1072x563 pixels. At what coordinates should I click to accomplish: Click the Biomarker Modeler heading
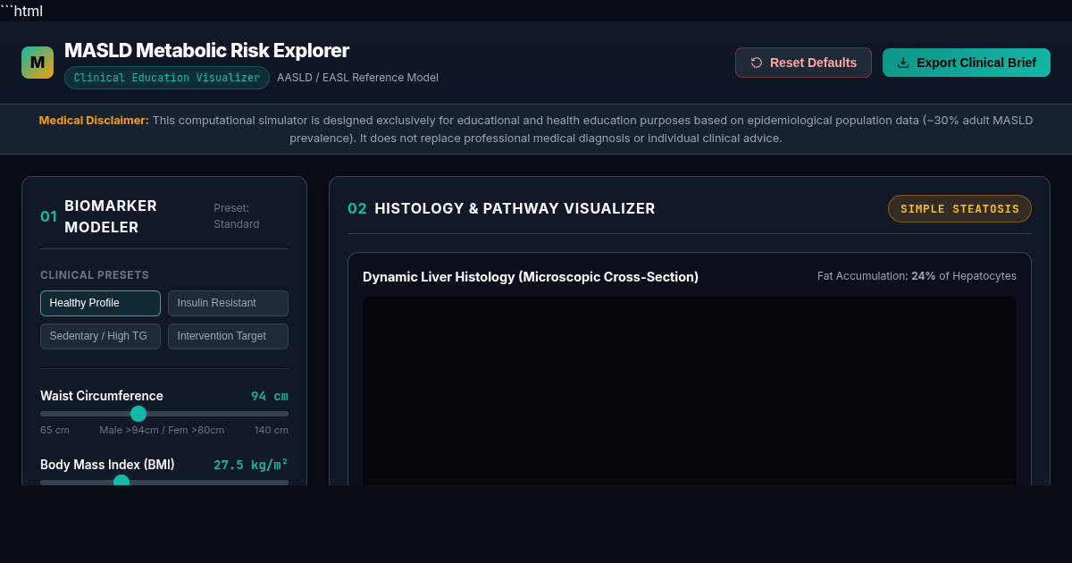[111, 216]
